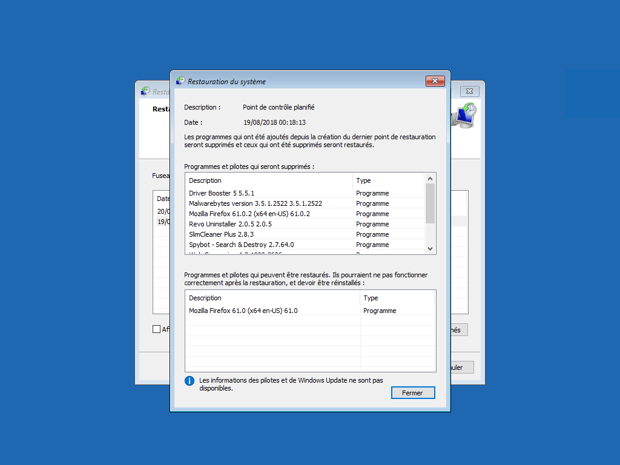Sort restorable programs by Type header
Screen dimensions: 620x465
point(397,298)
